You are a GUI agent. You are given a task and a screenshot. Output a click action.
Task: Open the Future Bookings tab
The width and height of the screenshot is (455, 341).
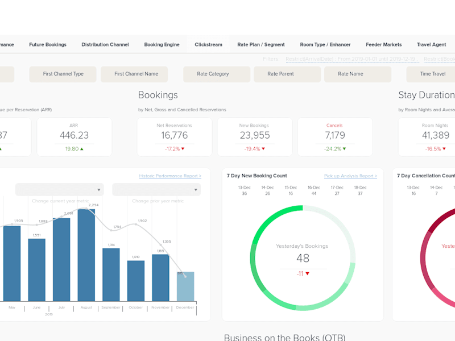coord(48,44)
